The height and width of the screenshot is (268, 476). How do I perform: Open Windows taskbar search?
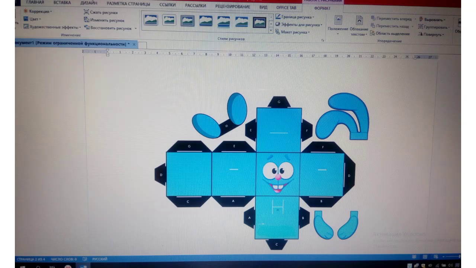(x=38, y=267)
